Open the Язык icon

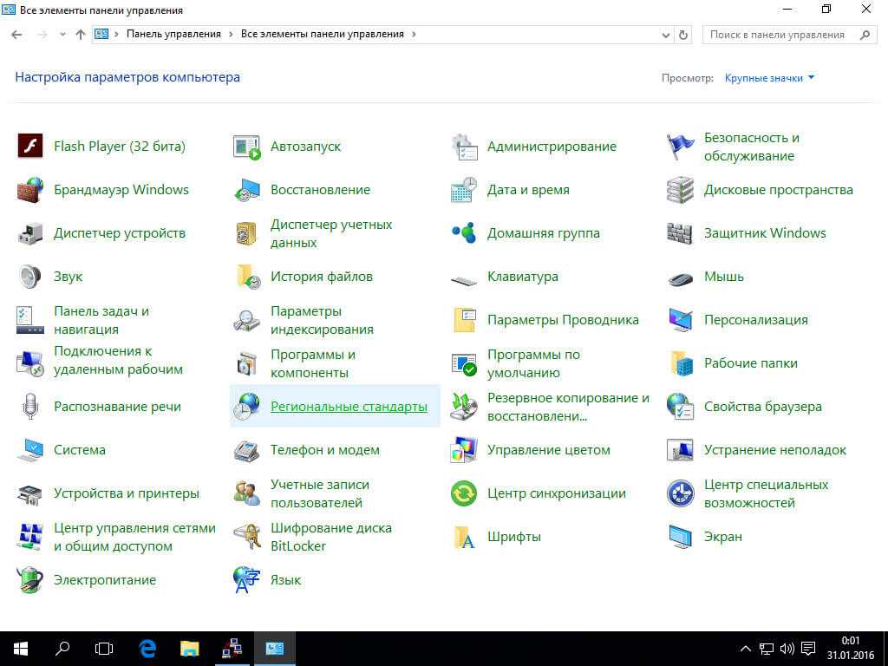(x=247, y=580)
